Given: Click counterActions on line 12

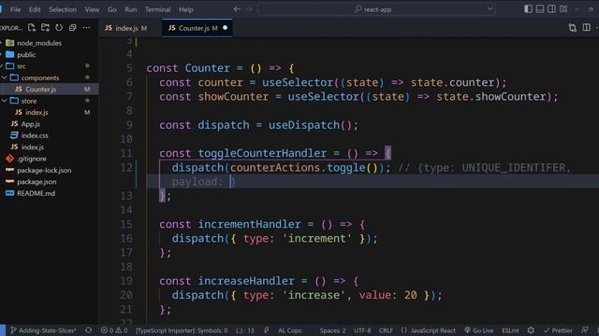Looking at the screenshot, I should click(x=275, y=168).
